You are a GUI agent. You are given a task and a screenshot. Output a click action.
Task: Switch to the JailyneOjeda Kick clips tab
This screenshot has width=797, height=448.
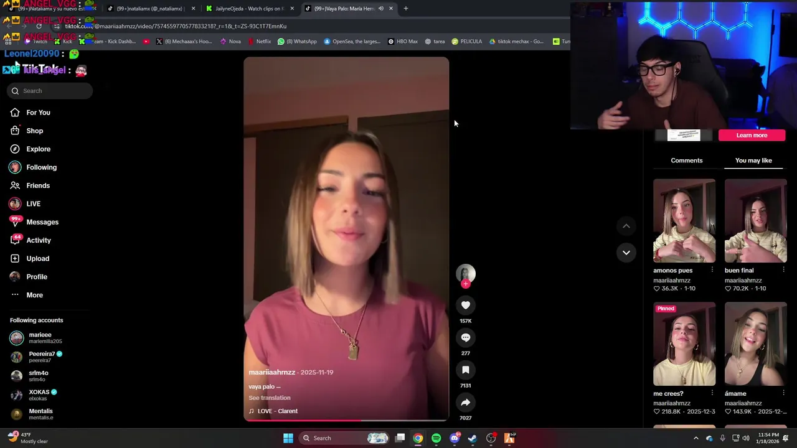[x=249, y=8]
